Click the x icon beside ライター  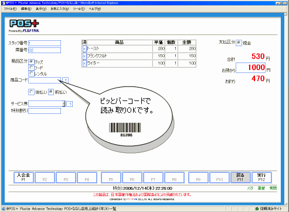coord(84,64)
